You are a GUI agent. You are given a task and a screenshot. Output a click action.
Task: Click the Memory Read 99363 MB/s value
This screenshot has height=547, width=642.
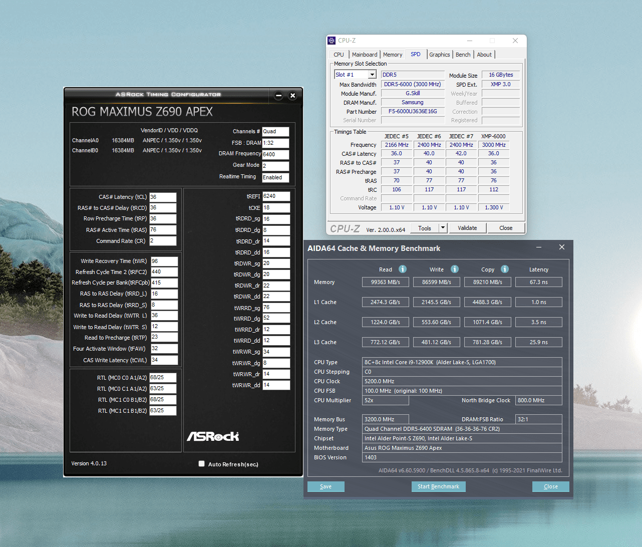tap(386, 282)
